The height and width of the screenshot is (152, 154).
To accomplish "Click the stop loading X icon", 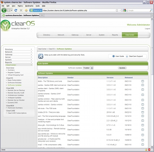I will 21,10.
